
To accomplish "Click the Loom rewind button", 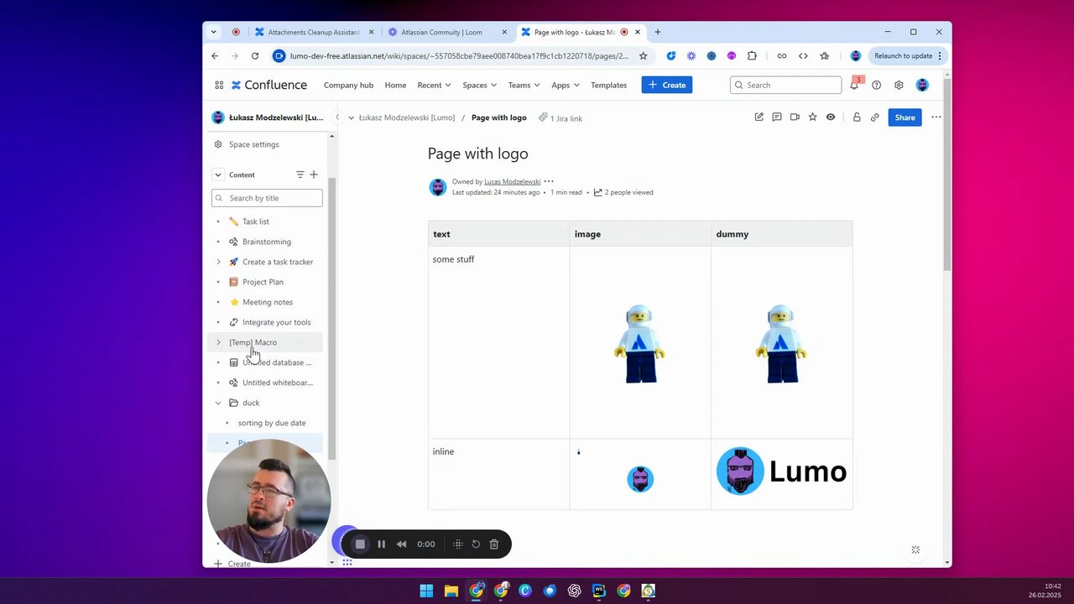I will pos(401,544).
